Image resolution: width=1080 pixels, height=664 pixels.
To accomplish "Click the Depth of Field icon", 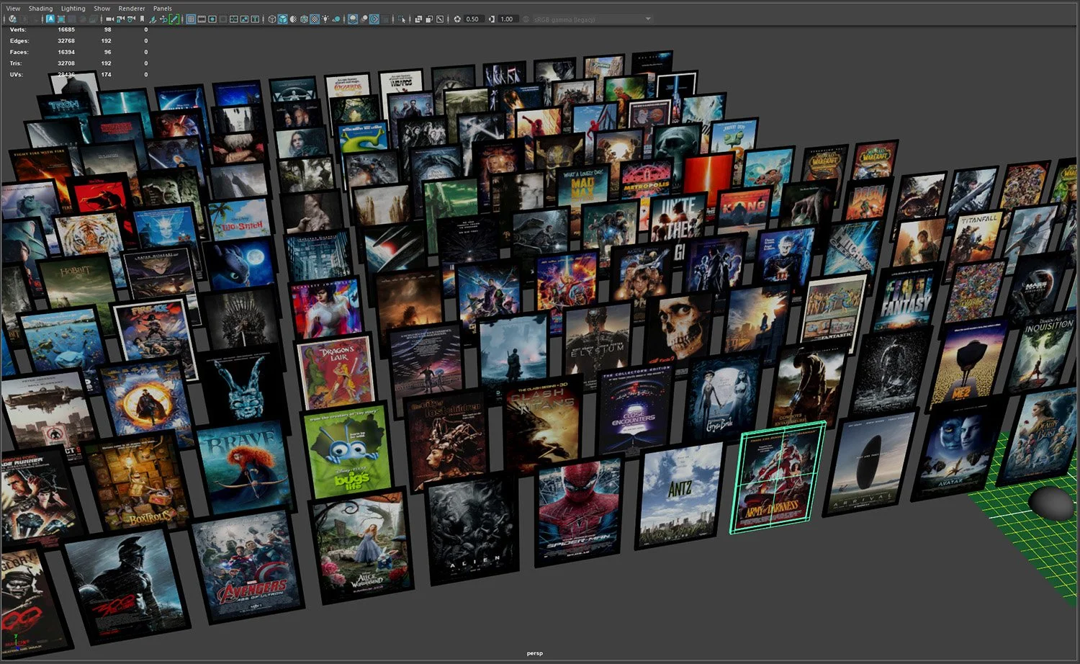I will (386, 19).
